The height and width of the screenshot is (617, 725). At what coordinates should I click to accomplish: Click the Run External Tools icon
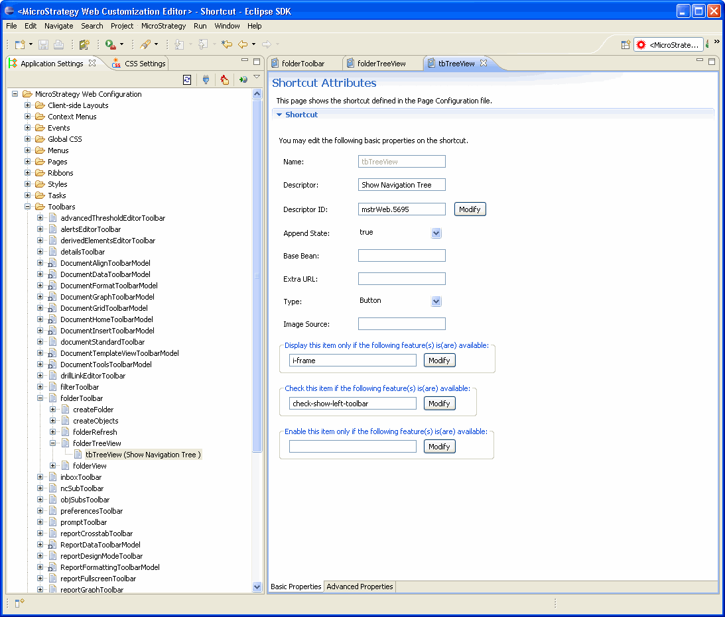111,44
